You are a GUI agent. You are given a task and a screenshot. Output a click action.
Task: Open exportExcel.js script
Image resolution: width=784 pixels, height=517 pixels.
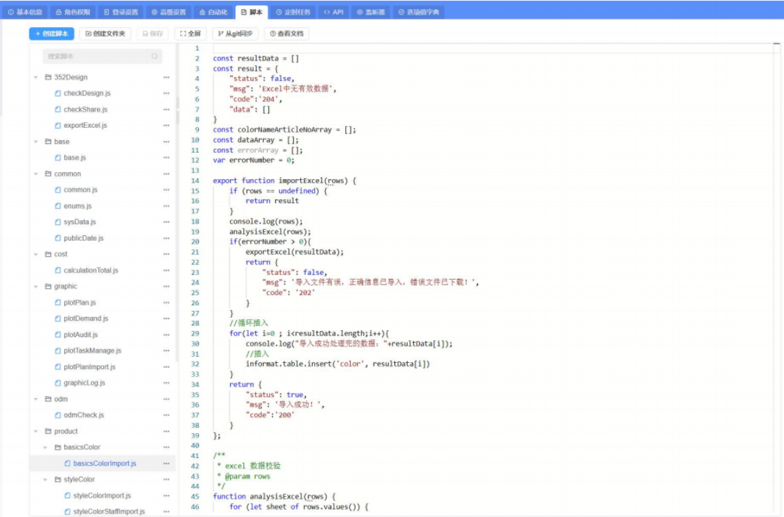[85, 125]
